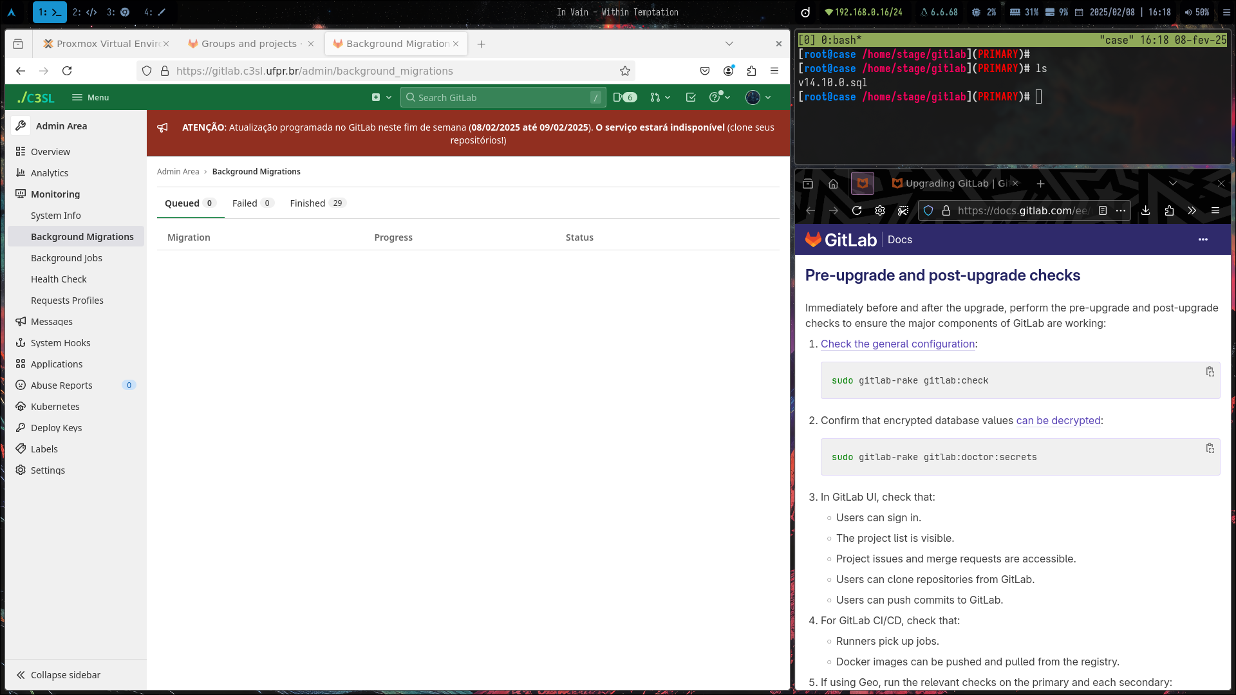Viewport: 1236px width, 695px height.
Task: Open the user avatar dropdown
Action: pos(758,97)
